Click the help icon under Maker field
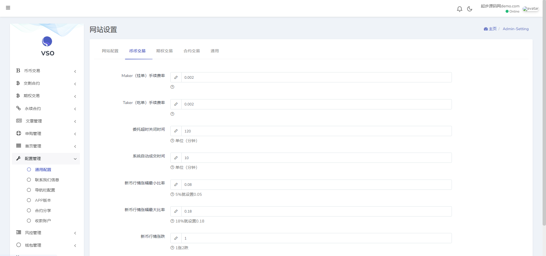The width and height of the screenshot is (546, 256). (x=172, y=87)
